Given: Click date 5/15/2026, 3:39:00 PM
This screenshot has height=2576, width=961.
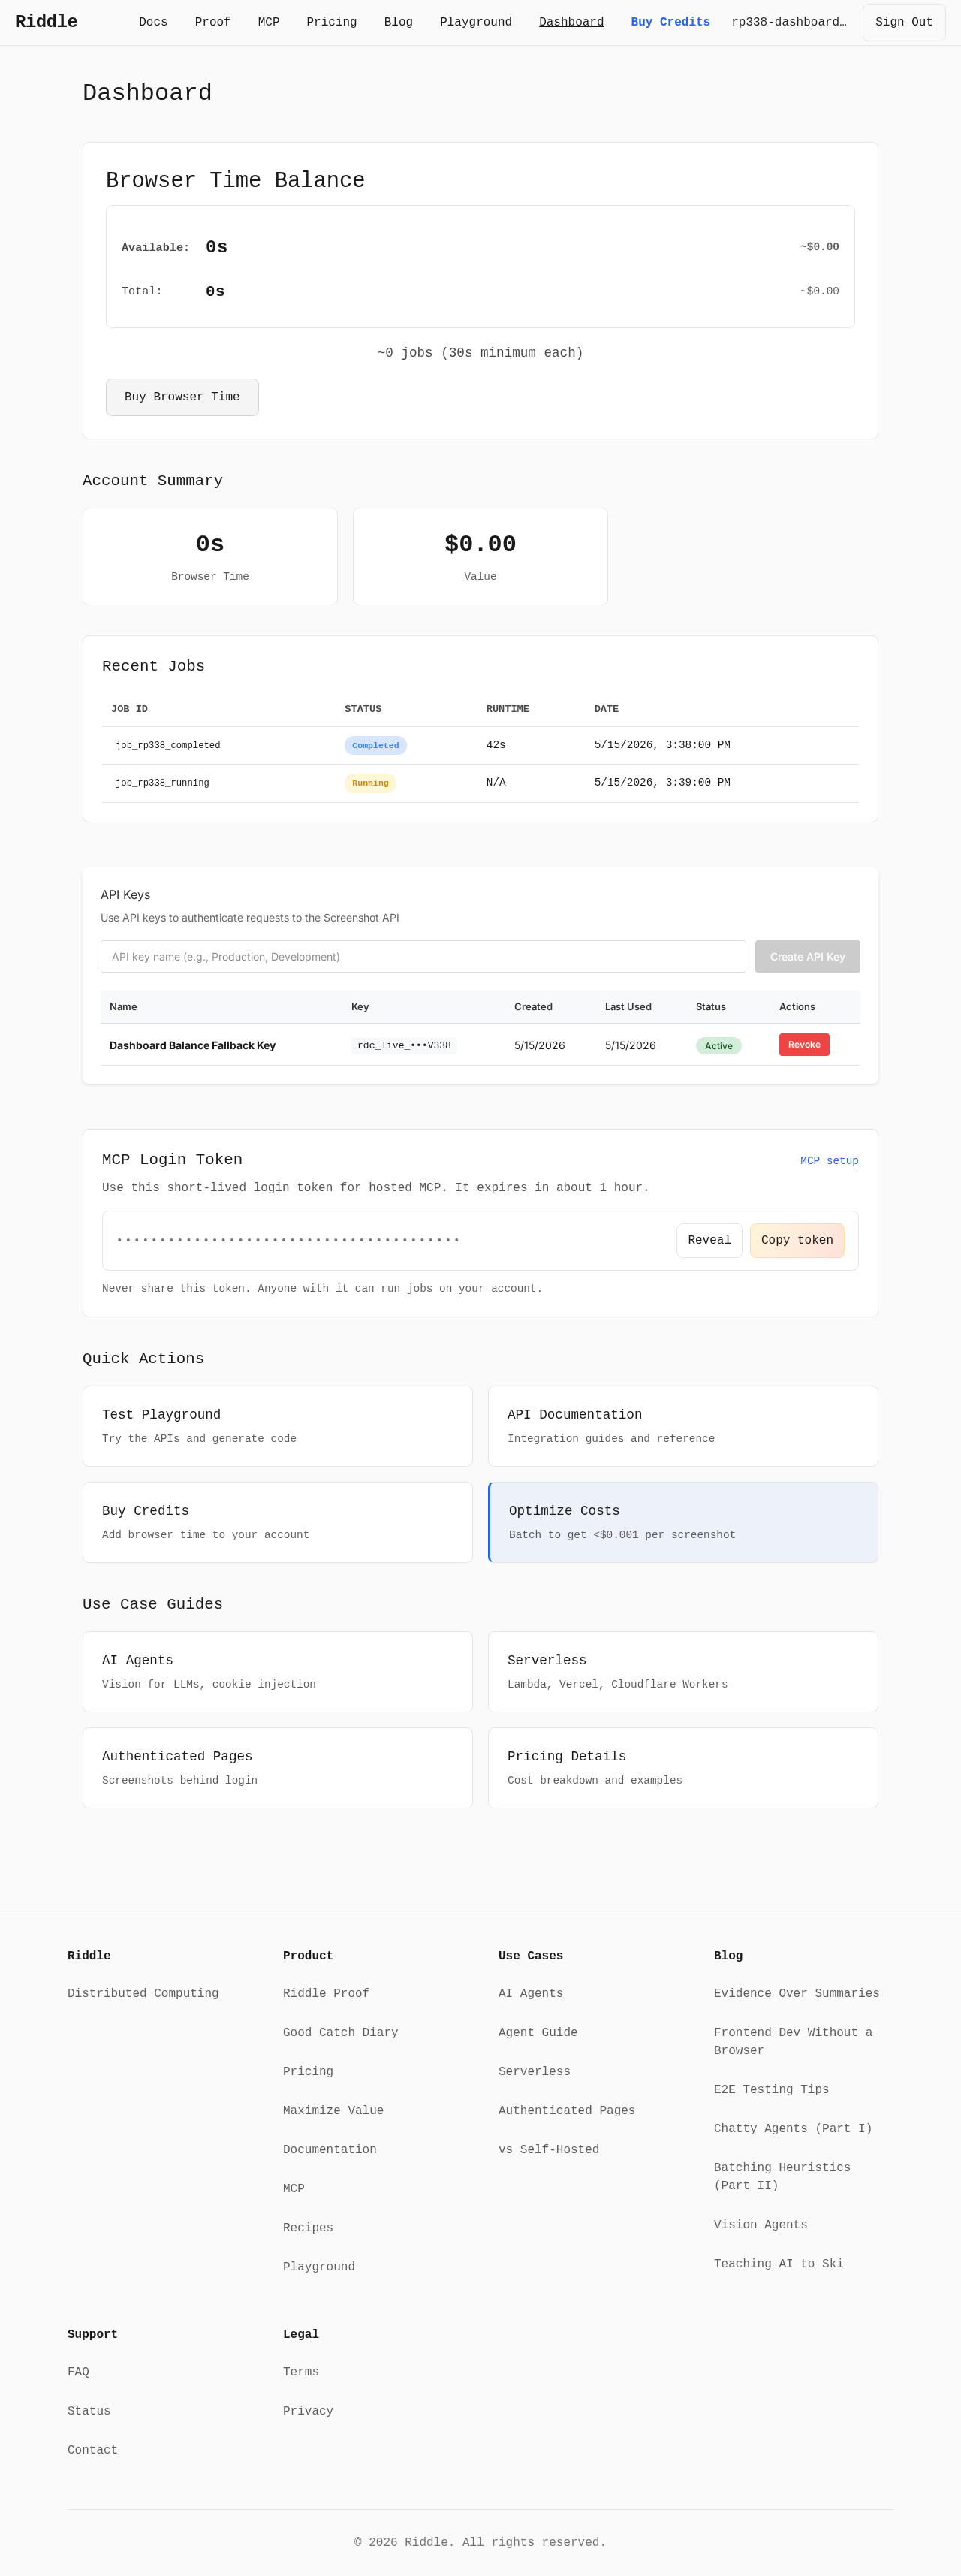Looking at the screenshot, I should tap(662, 783).
